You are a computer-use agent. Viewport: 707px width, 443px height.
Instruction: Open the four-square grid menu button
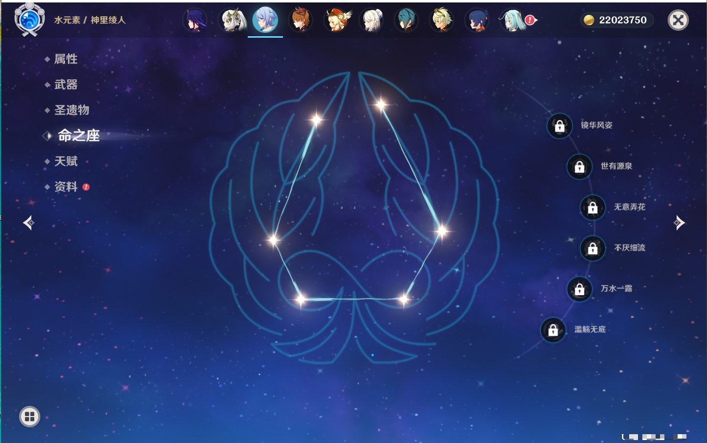pyautogui.click(x=29, y=417)
